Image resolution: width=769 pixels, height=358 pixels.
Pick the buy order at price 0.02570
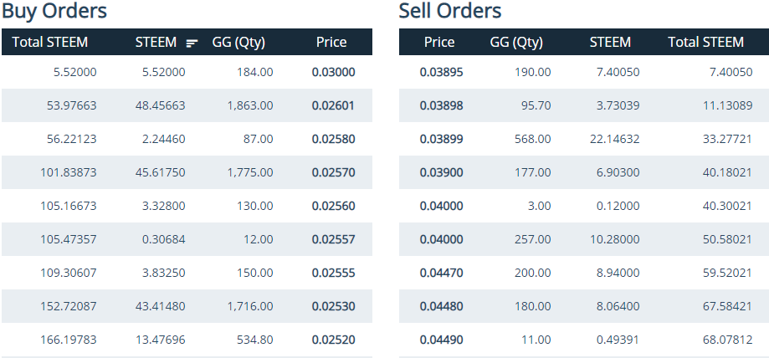[333, 172]
